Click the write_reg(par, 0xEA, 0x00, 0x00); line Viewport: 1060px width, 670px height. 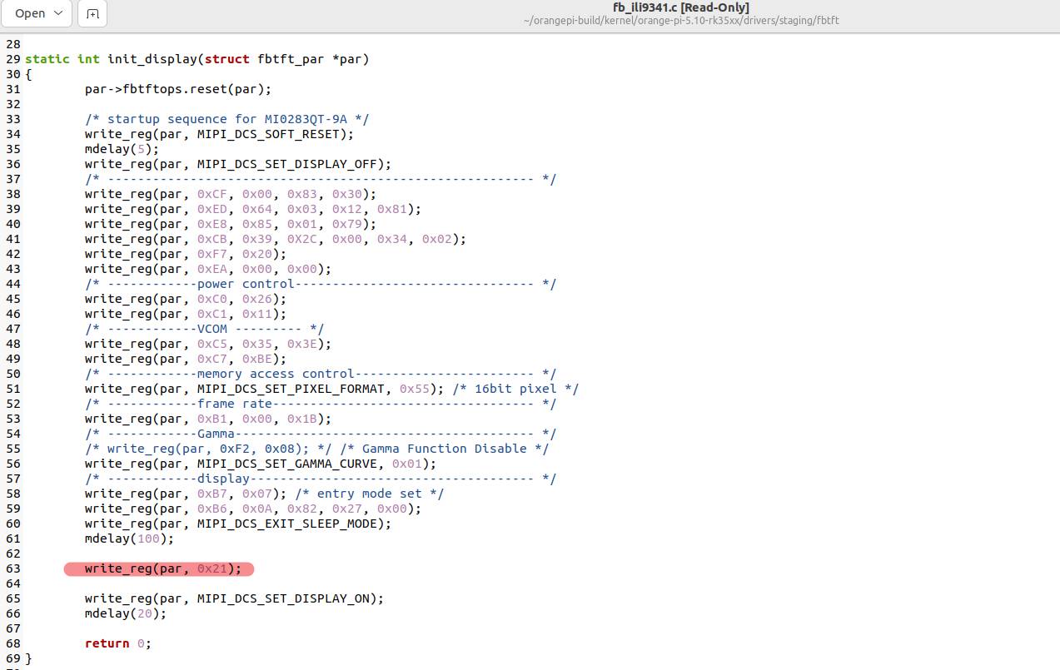(208, 269)
